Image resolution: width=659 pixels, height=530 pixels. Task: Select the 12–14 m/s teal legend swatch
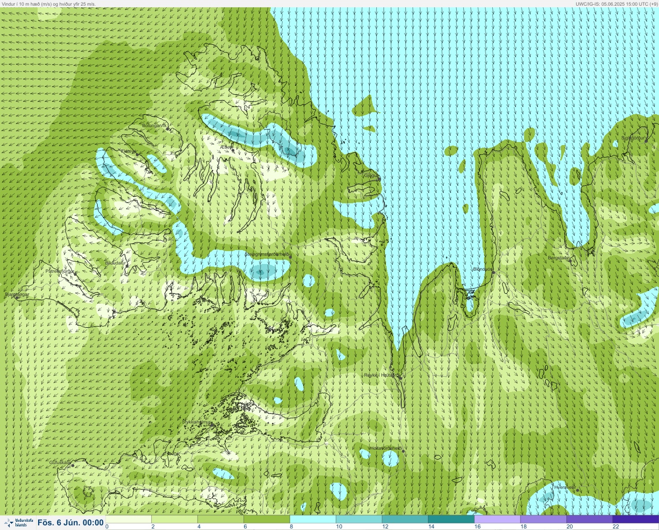pos(405,519)
